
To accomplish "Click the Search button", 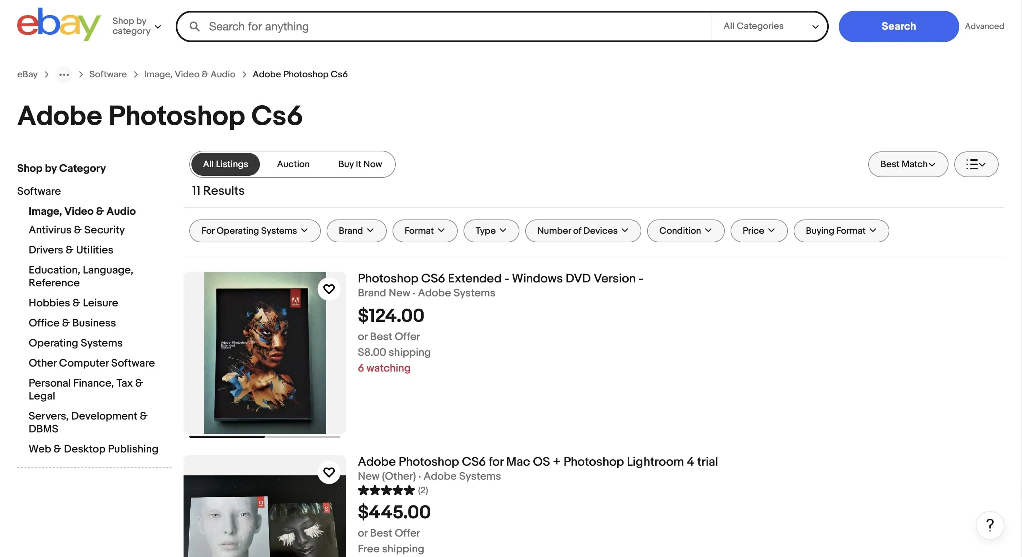I will tap(898, 26).
